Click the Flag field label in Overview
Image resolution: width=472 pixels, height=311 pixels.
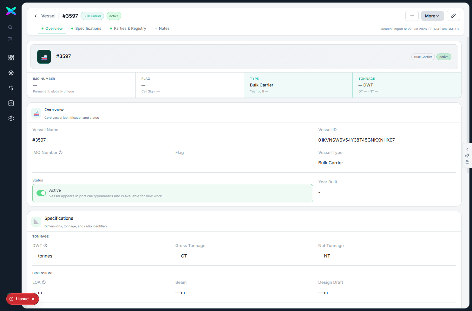point(180,152)
